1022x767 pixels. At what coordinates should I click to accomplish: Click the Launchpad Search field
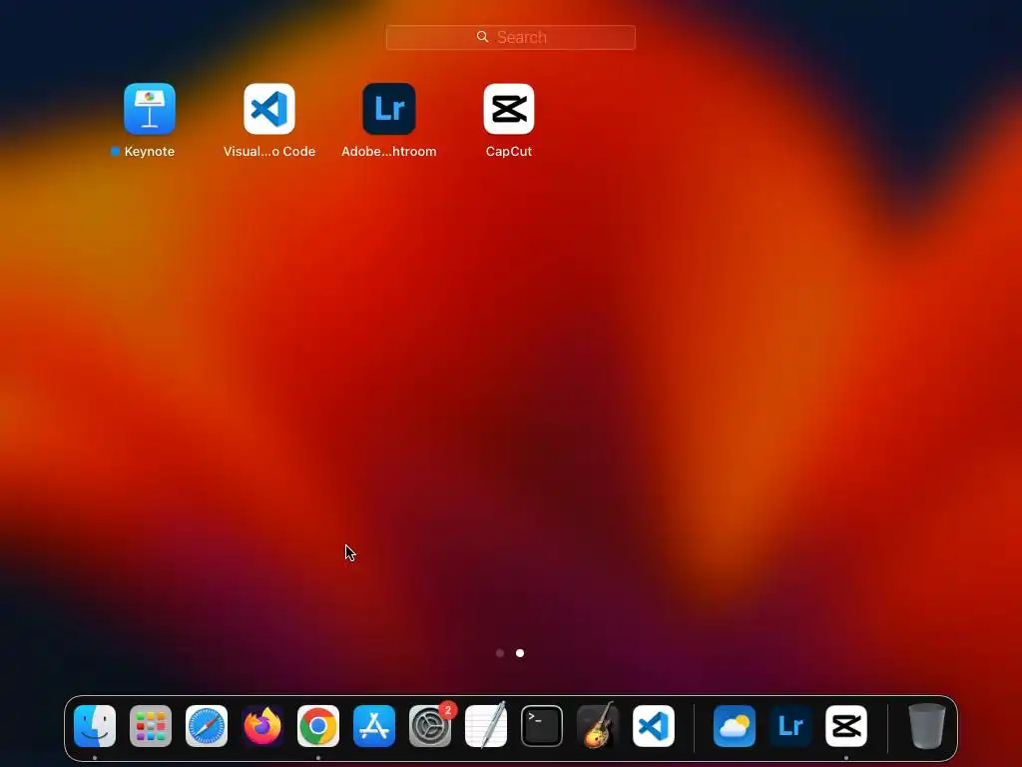(510, 37)
